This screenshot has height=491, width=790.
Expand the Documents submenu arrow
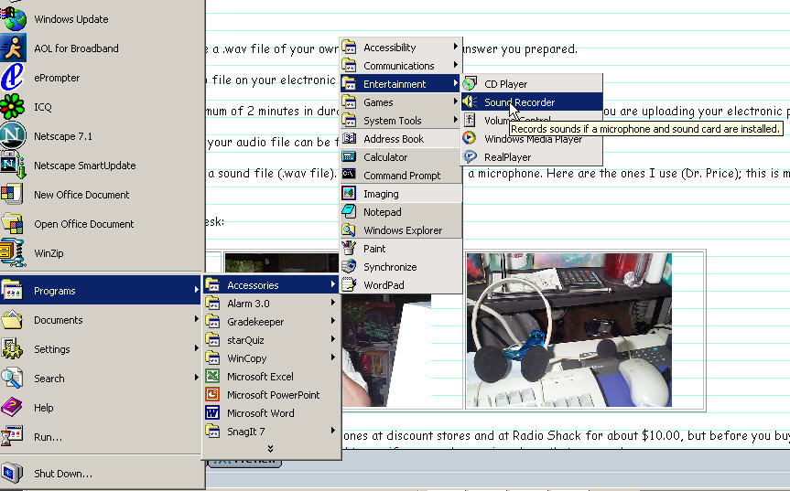196,318
